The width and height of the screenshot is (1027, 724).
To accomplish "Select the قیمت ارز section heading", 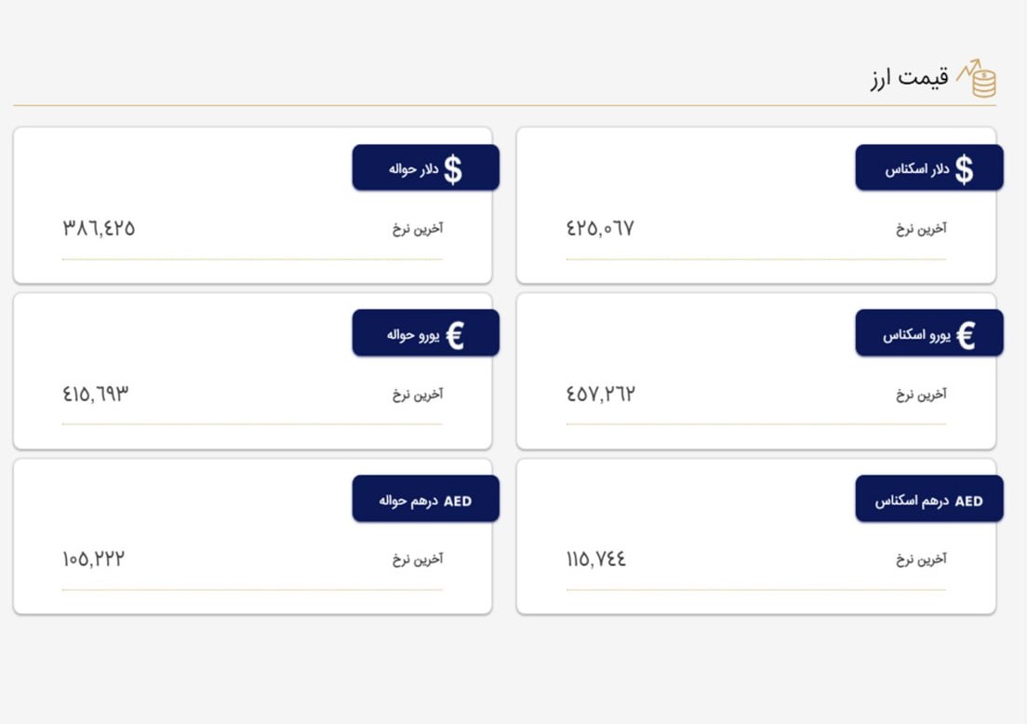I will pyautogui.click(x=909, y=78).
